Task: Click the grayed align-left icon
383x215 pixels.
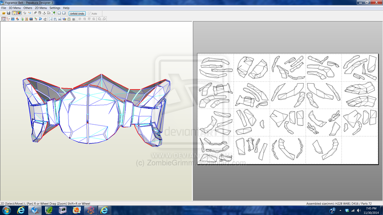Action: click(80, 19)
